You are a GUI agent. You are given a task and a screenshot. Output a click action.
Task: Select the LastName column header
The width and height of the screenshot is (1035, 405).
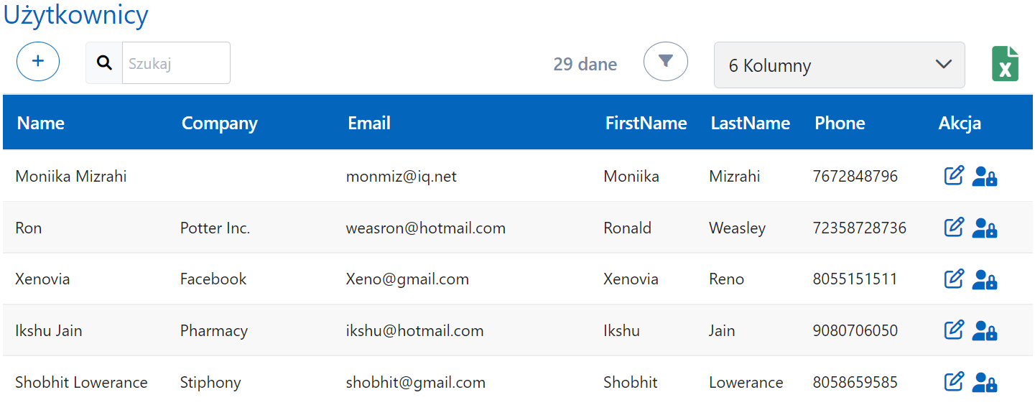tap(750, 123)
